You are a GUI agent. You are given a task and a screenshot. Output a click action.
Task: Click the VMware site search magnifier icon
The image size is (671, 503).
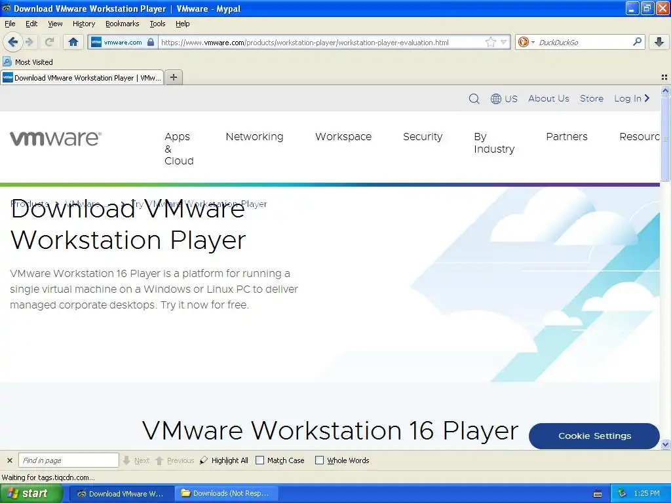(x=474, y=99)
